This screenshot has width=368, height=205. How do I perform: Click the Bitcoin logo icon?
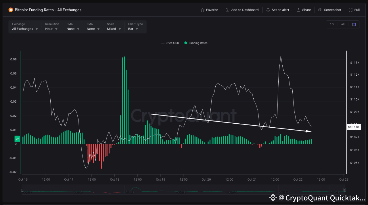tap(11, 10)
